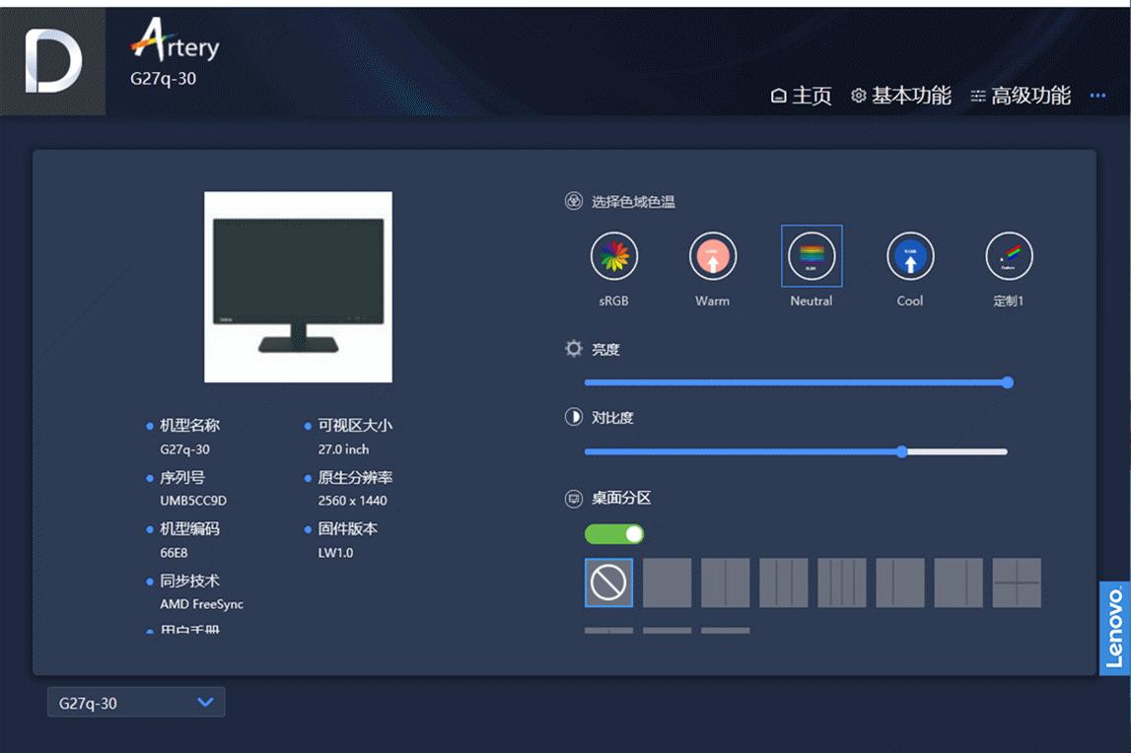Click the AMD FreeSync sync technology value
The image size is (1131, 753).
pos(202,604)
